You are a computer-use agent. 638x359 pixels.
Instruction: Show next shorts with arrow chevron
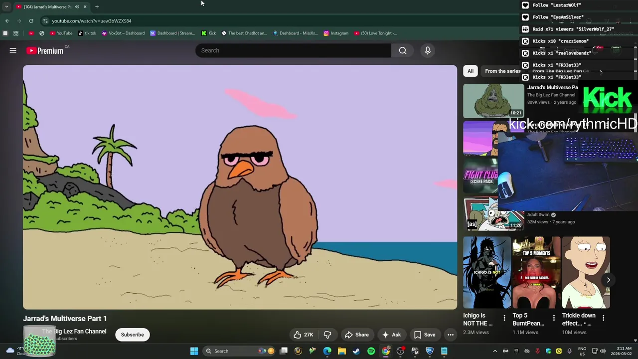pyautogui.click(x=608, y=280)
